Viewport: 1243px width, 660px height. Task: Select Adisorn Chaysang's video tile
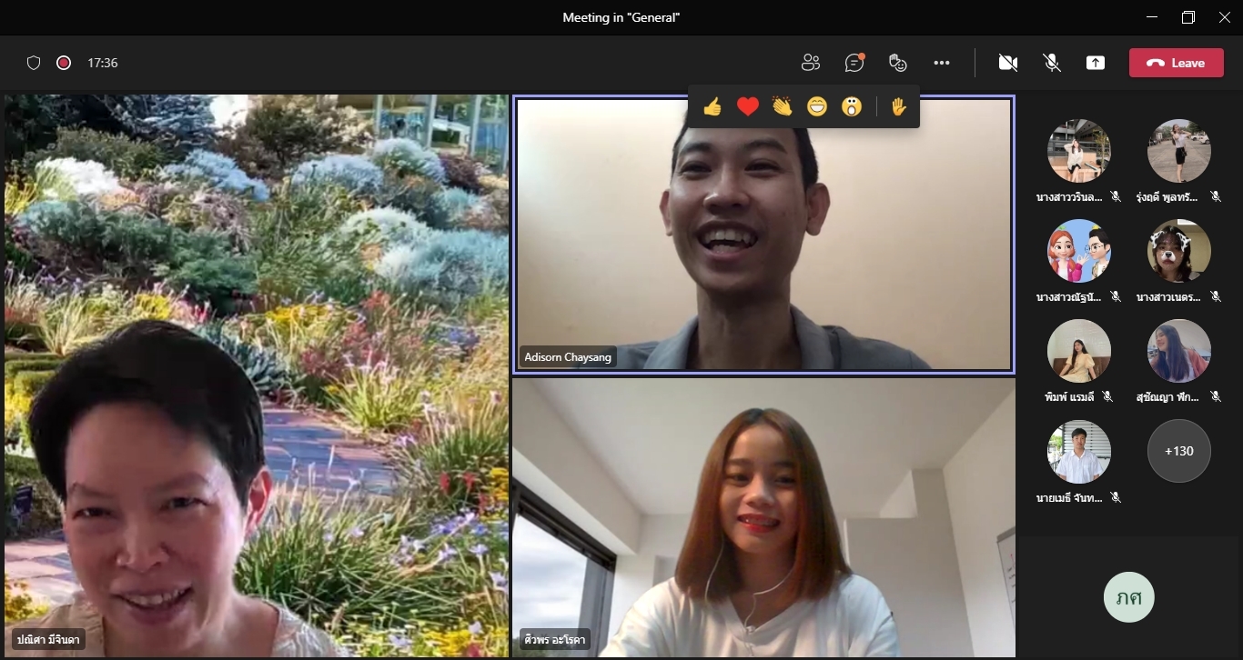763,235
